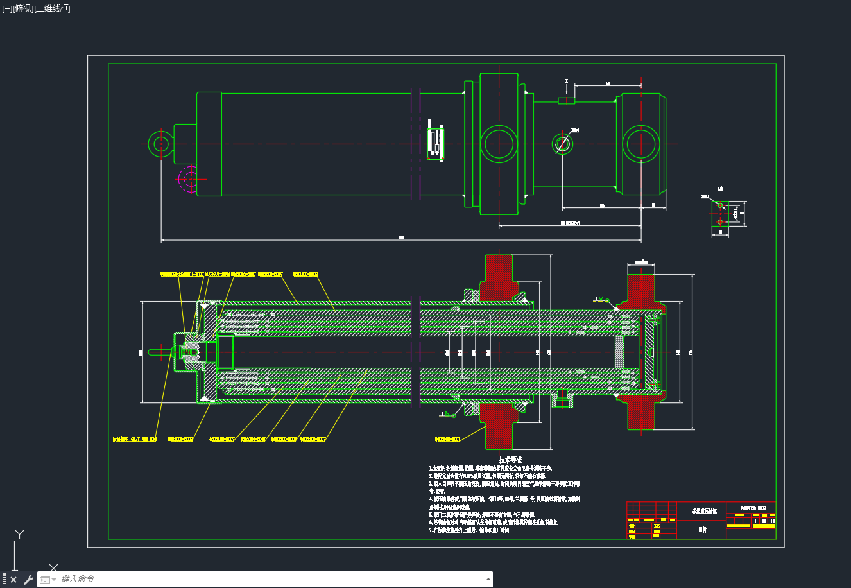Expand the command history arrow
Viewport: 851px width, 588px height.
[488, 580]
